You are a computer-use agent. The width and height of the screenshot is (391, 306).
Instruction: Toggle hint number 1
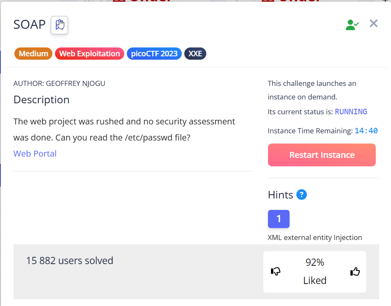click(279, 219)
